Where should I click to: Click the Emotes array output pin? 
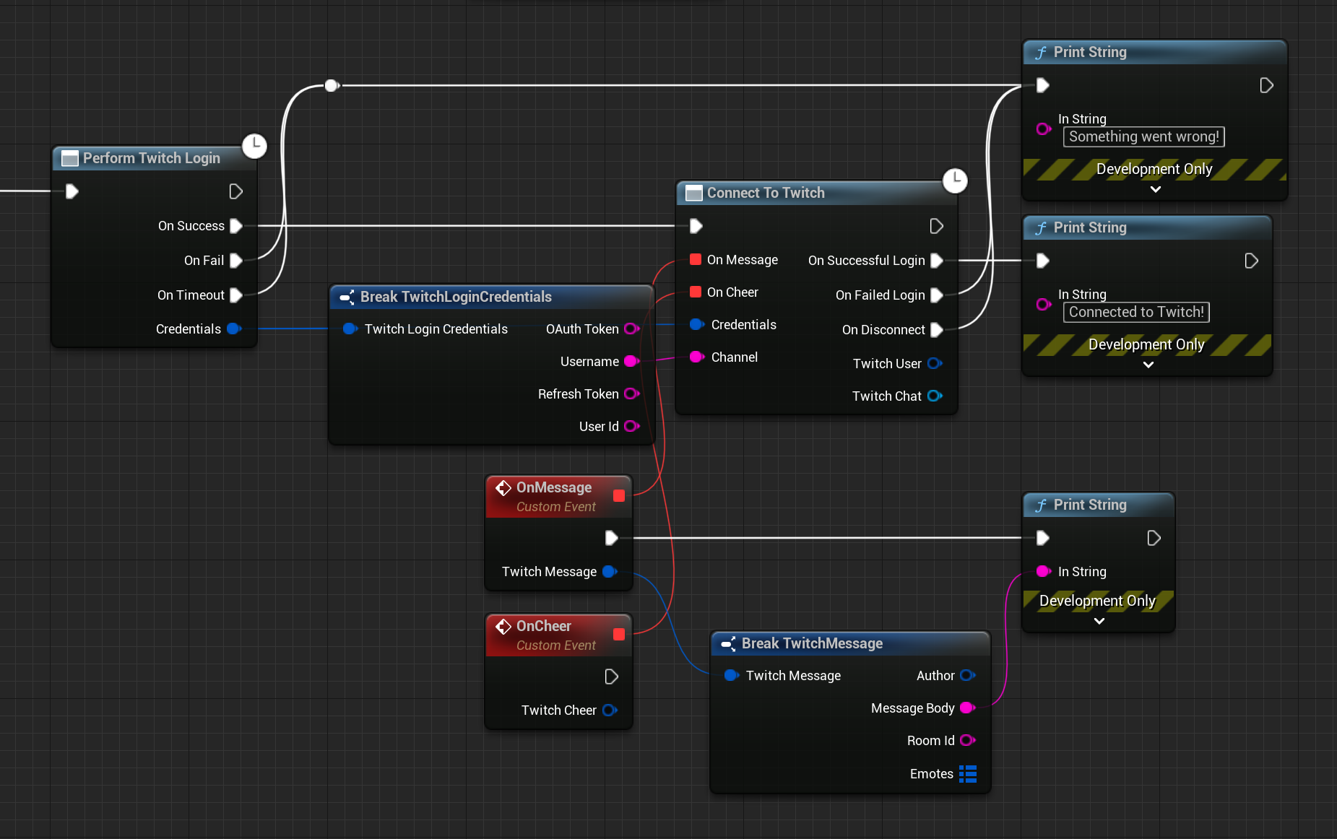(968, 774)
